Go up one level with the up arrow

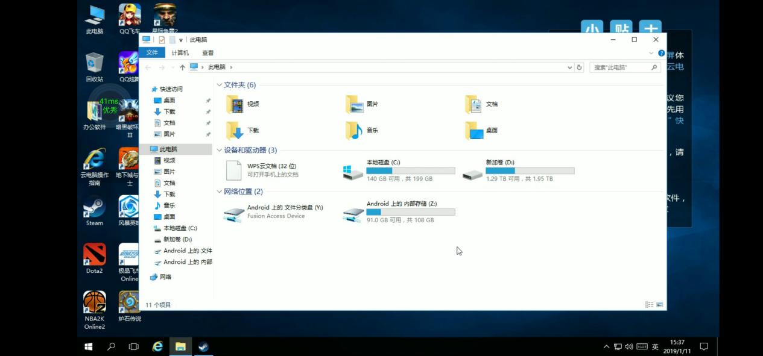(x=182, y=67)
